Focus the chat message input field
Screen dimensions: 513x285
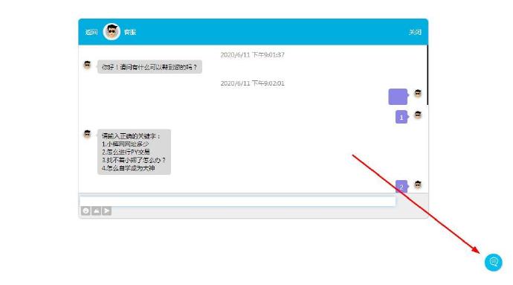pos(237,201)
